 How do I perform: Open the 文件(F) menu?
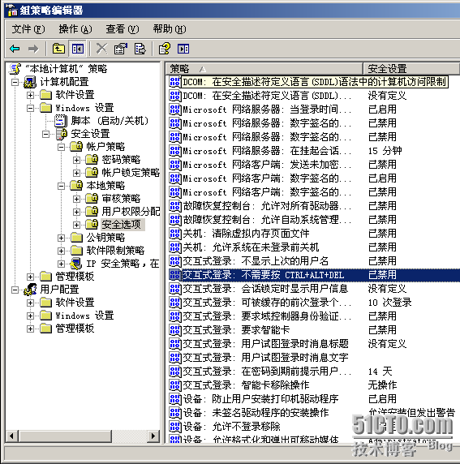coord(28,29)
